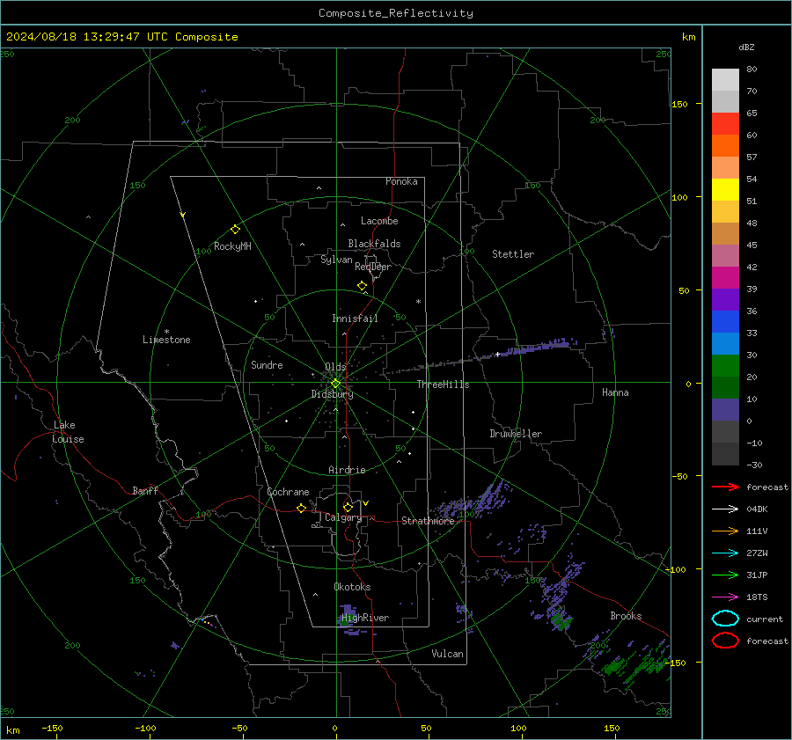
Task: Click the Composite_Reflectivity title
Action: coord(395,13)
